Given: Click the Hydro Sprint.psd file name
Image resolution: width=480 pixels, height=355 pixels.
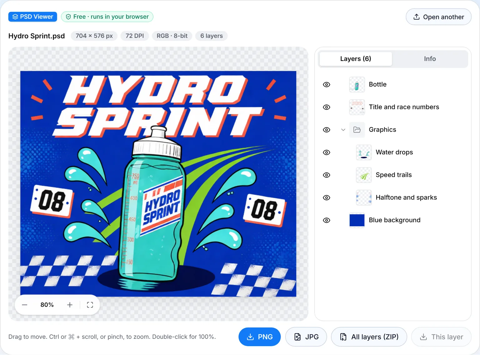Looking at the screenshot, I should tap(37, 36).
